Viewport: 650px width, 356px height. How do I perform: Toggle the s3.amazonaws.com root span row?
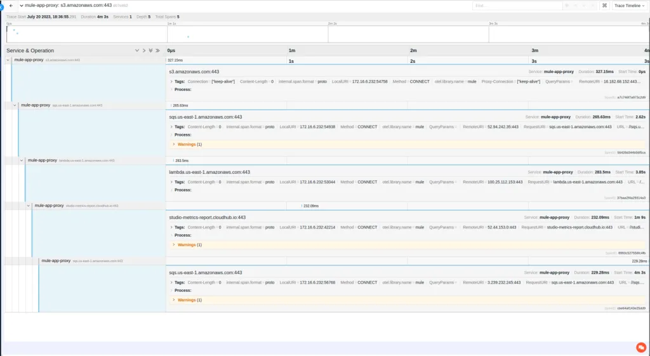point(8,60)
